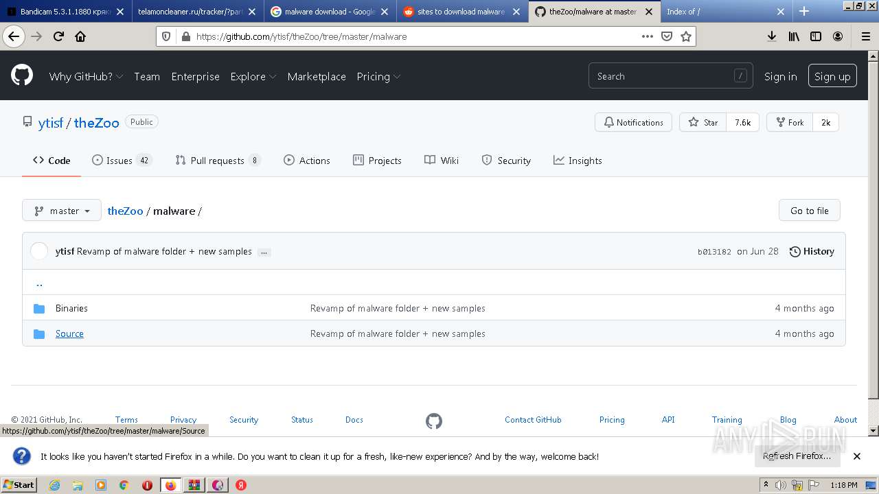Bookmark this page with the star
Viewport: 879px width, 494px height.
685,36
